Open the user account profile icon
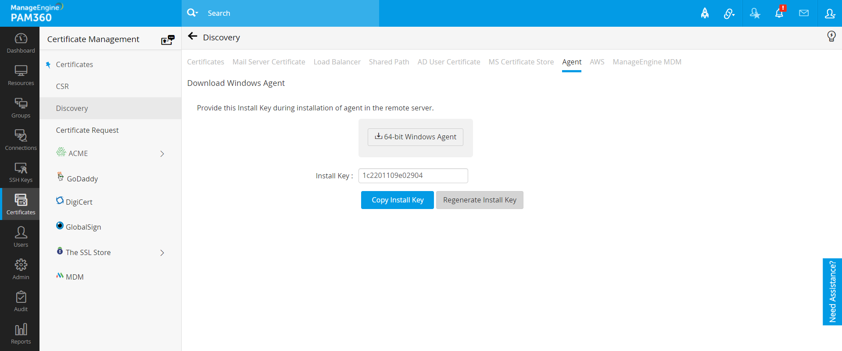The width and height of the screenshot is (842, 351). pos(830,13)
